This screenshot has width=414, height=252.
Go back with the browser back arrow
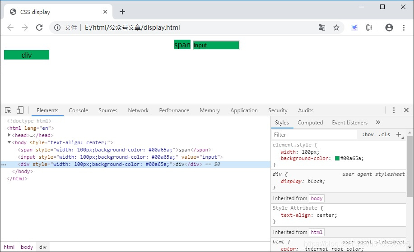click(10, 27)
